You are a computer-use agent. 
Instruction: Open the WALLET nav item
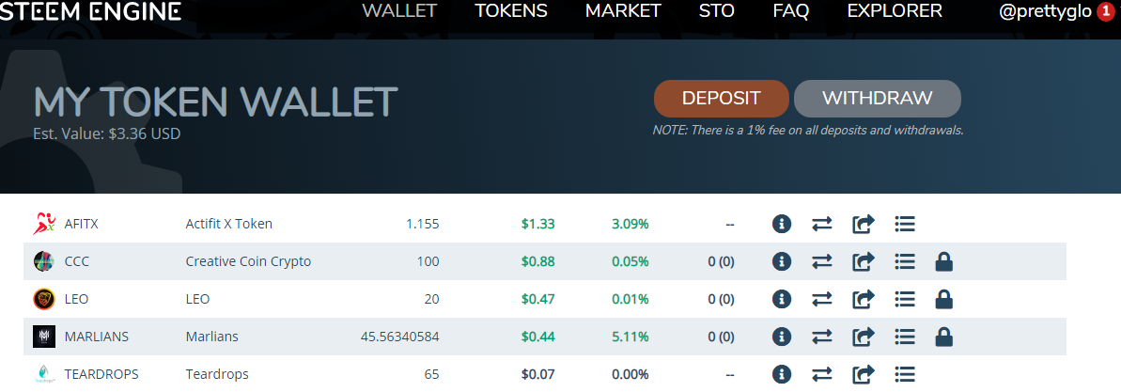[x=399, y=10]
